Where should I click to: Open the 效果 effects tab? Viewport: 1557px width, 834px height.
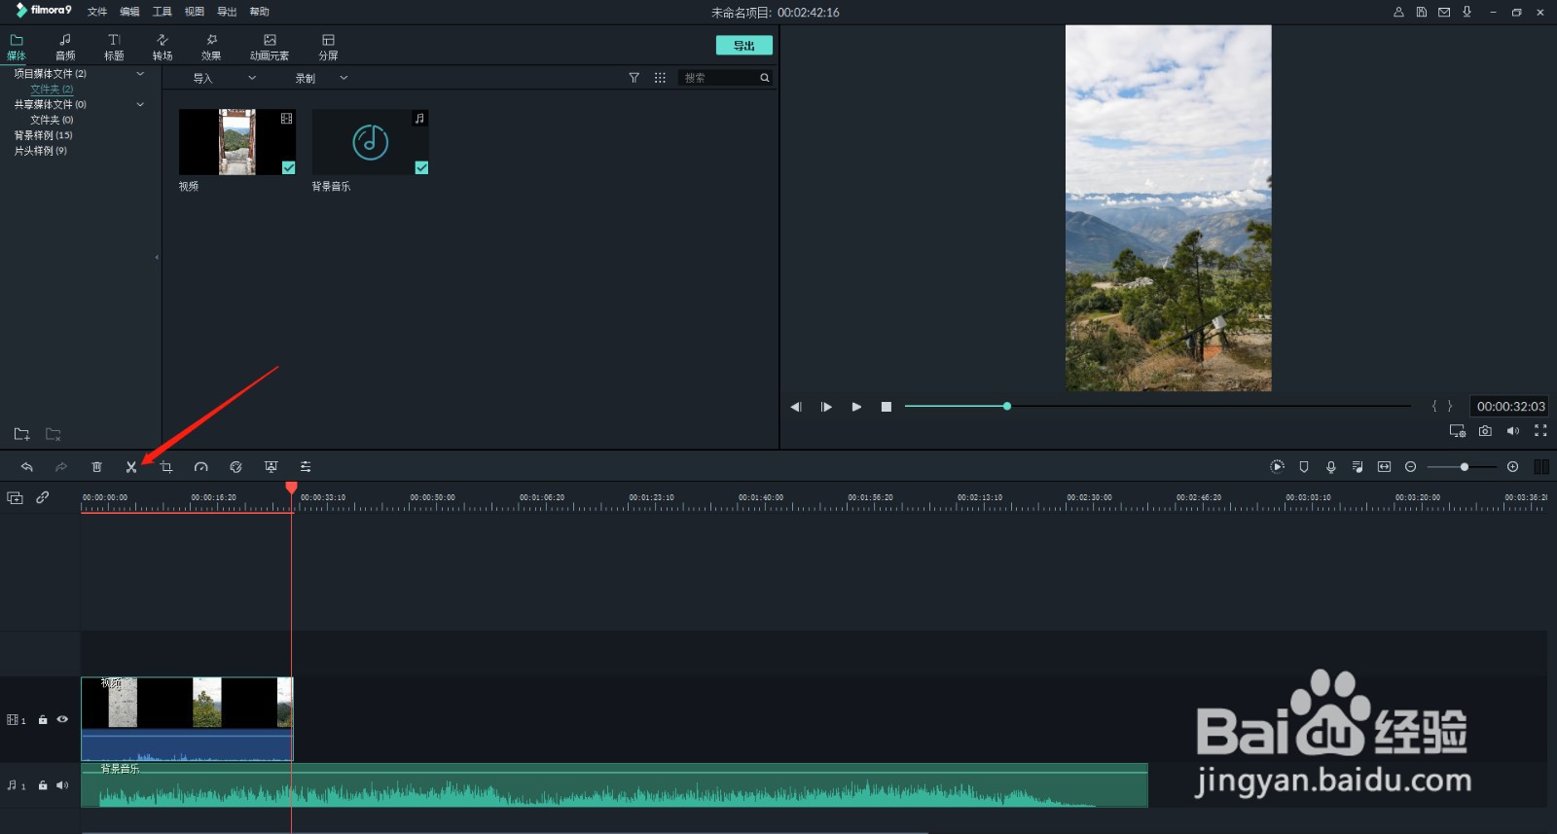coord(211,47)
